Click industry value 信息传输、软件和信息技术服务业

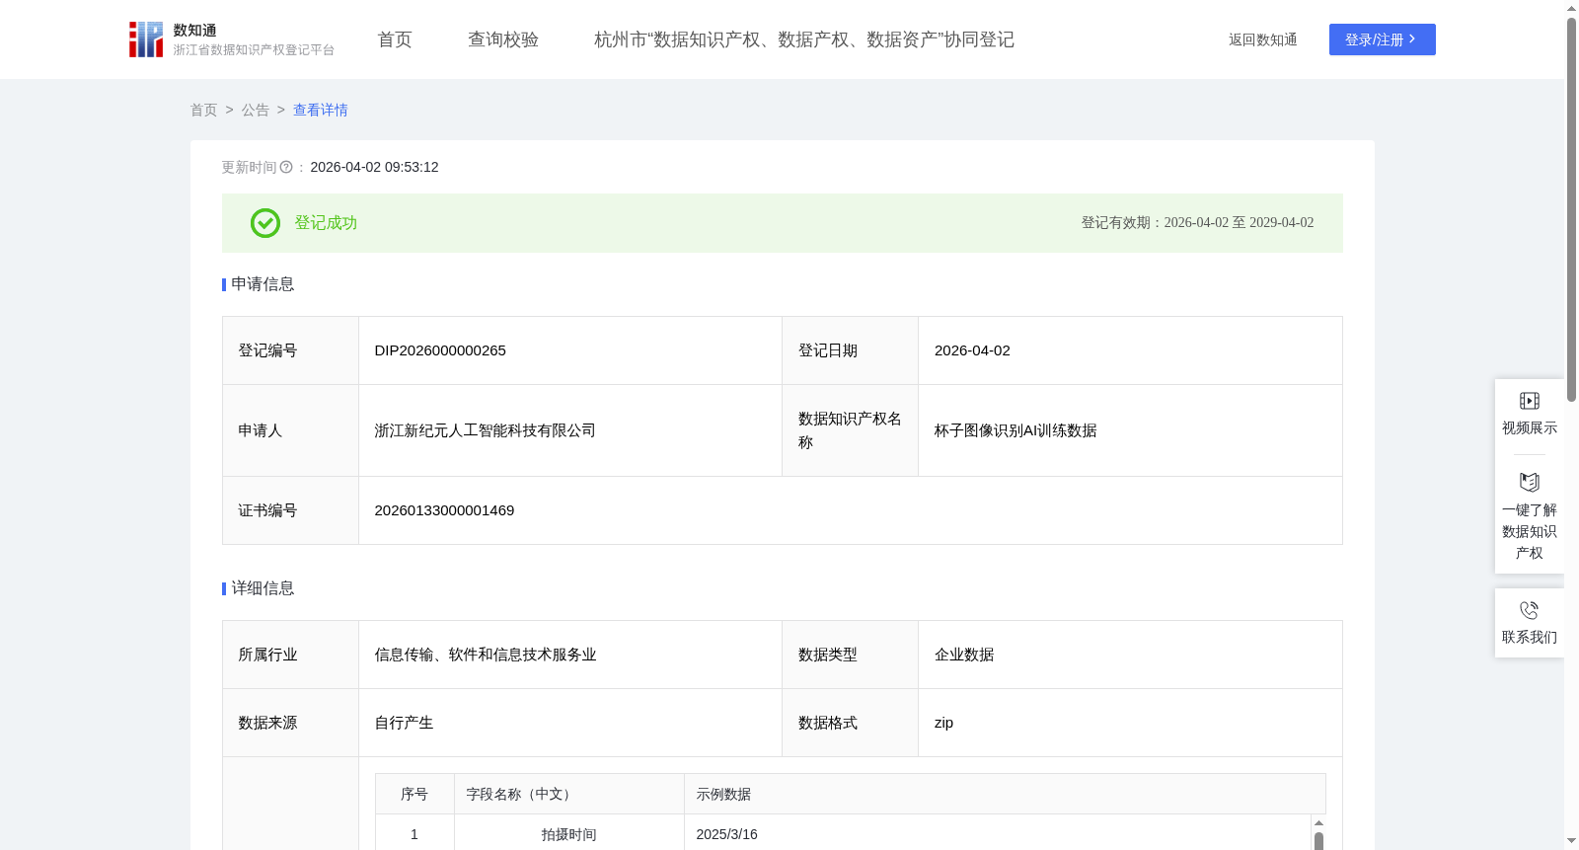(485, 655)
